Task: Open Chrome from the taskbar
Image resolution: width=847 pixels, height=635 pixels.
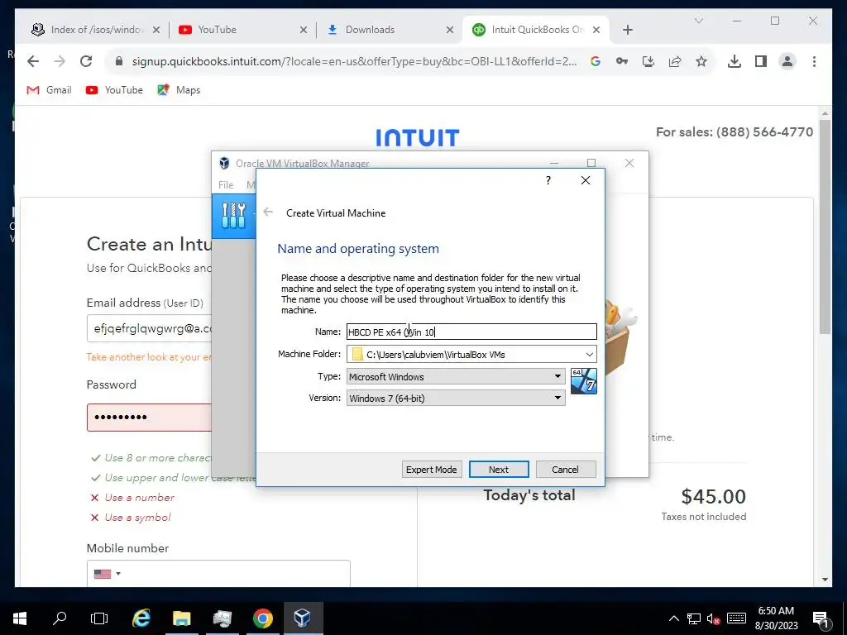Action: (262, 618)
